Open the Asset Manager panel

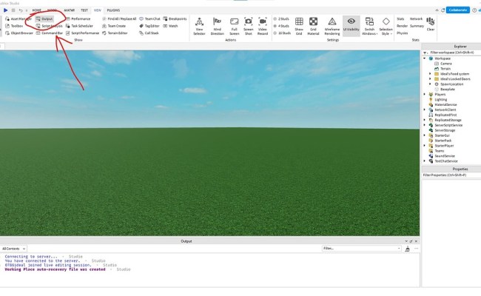click(x=18, y=18)
